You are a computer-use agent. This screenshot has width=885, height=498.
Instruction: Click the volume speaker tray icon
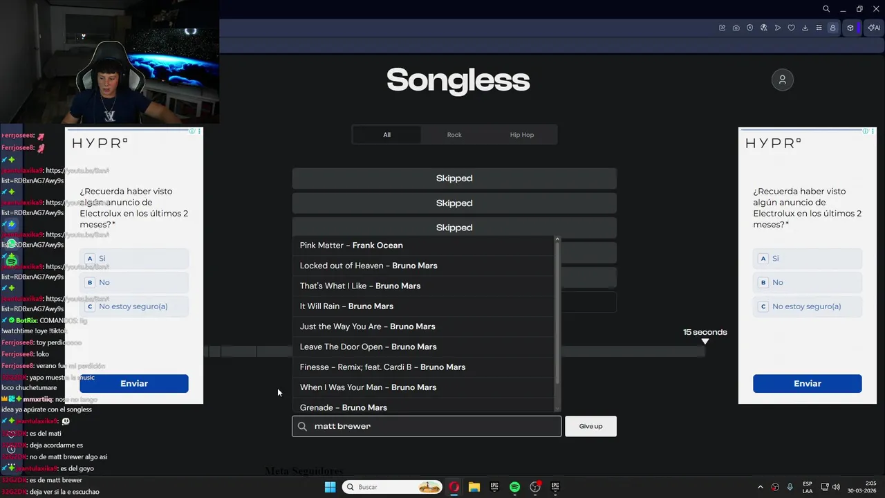point(836,487)
